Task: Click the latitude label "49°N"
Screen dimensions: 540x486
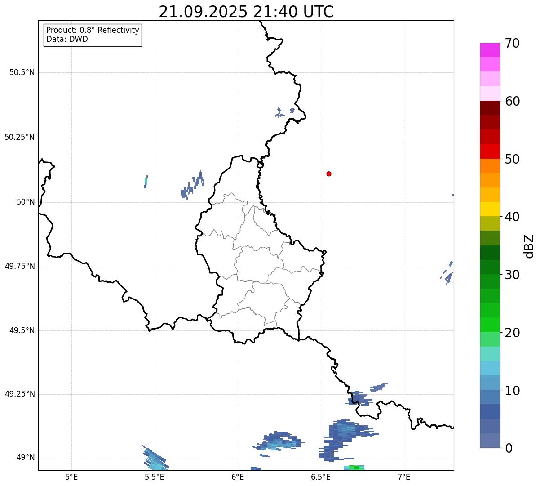Action: [x=26, y=458]
